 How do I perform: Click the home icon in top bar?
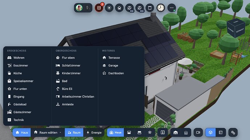tap(119, 8)
